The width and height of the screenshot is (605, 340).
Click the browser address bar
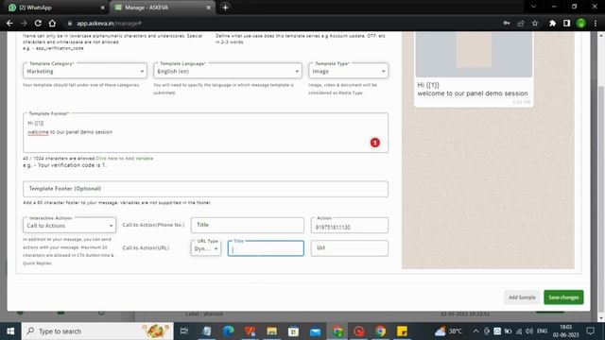click(282, 23)
